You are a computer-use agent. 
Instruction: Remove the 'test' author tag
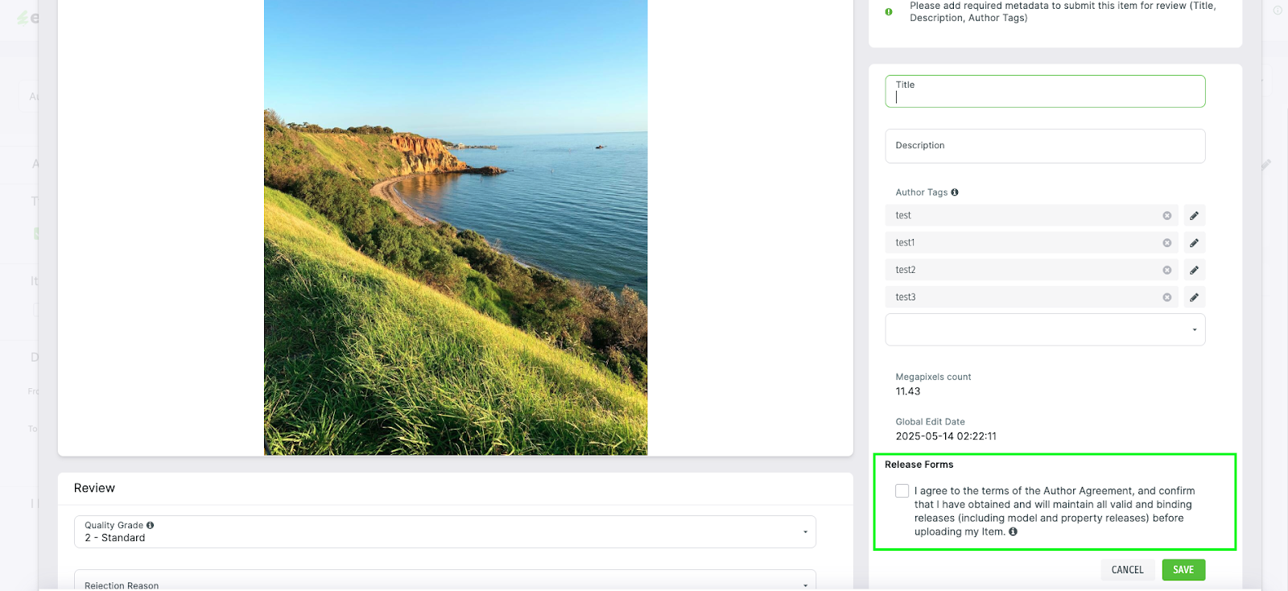coord(1166,216)
